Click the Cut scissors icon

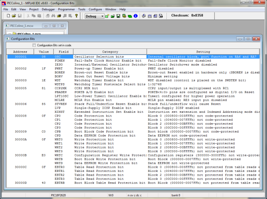point(28,16)
